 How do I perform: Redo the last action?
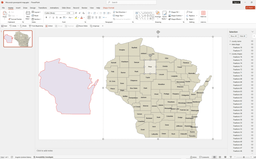coord(23,26)
